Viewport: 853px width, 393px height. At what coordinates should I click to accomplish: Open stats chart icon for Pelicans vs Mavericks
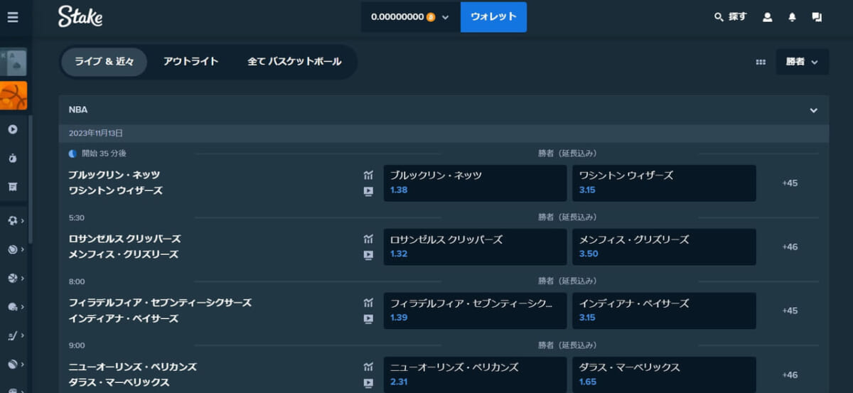pyautogui.click(x=368, y=367)
